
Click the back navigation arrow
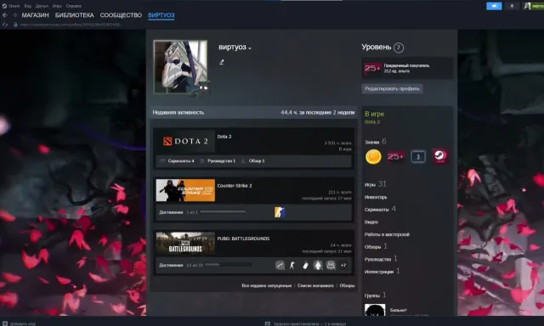point(5,15)
